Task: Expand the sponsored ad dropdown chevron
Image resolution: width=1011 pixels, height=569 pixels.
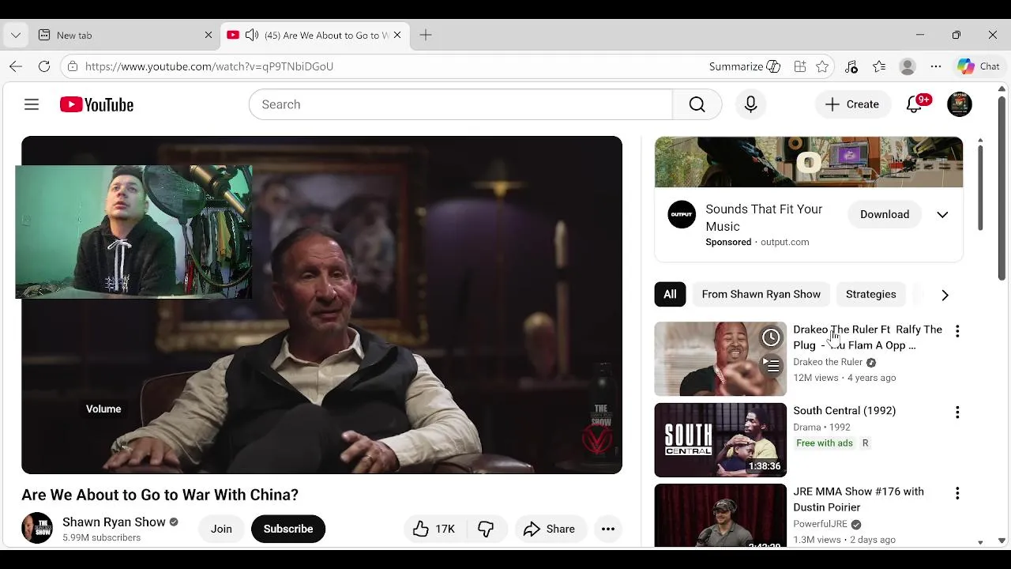Action: pyautogui.click(x=942, y=215)
